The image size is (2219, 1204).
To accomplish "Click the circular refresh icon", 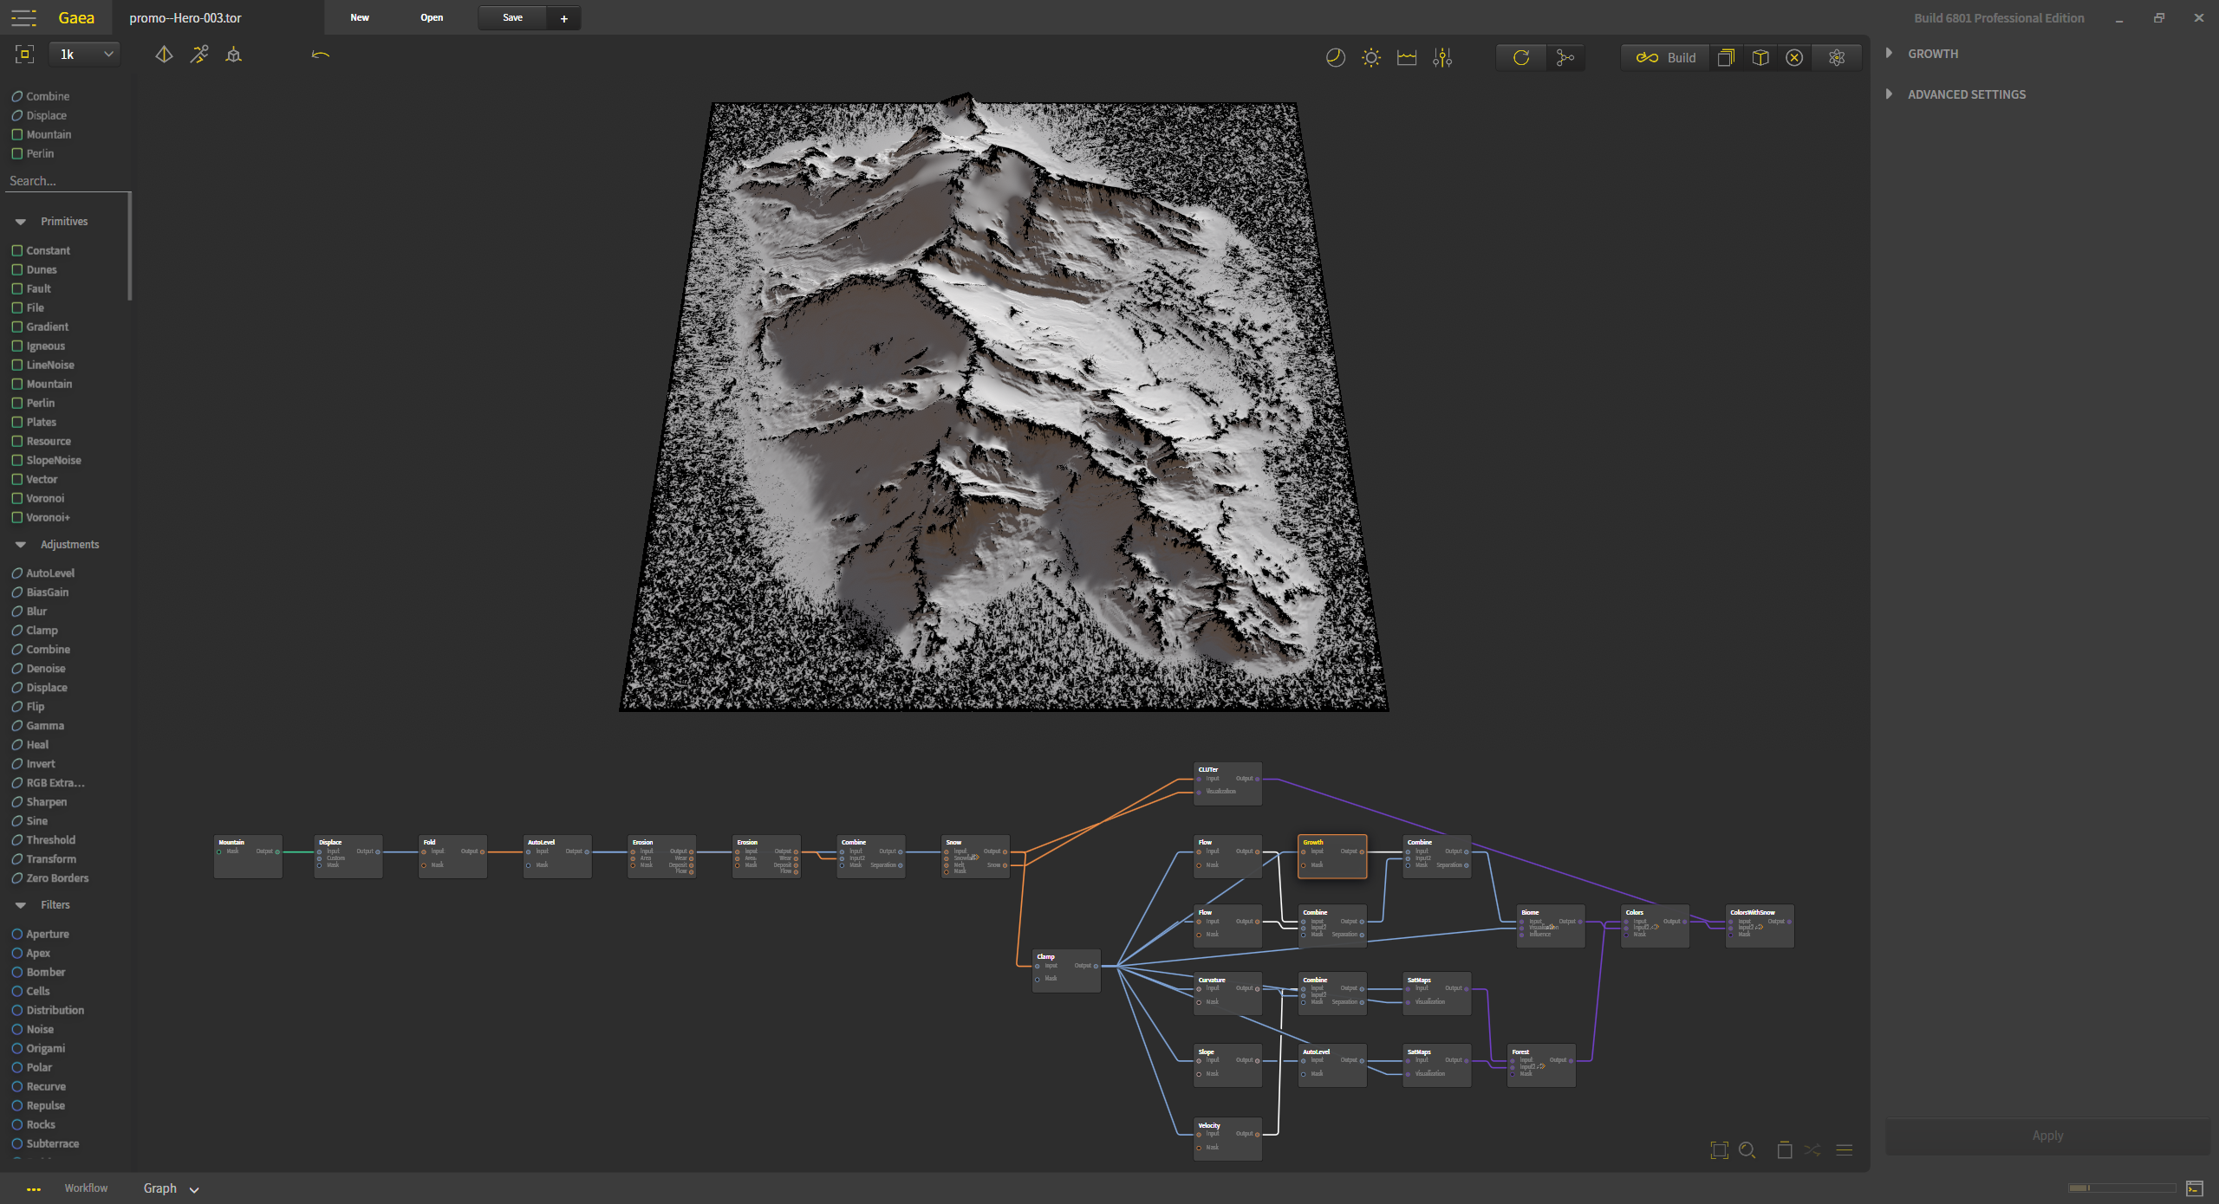I will (1521, 58).
